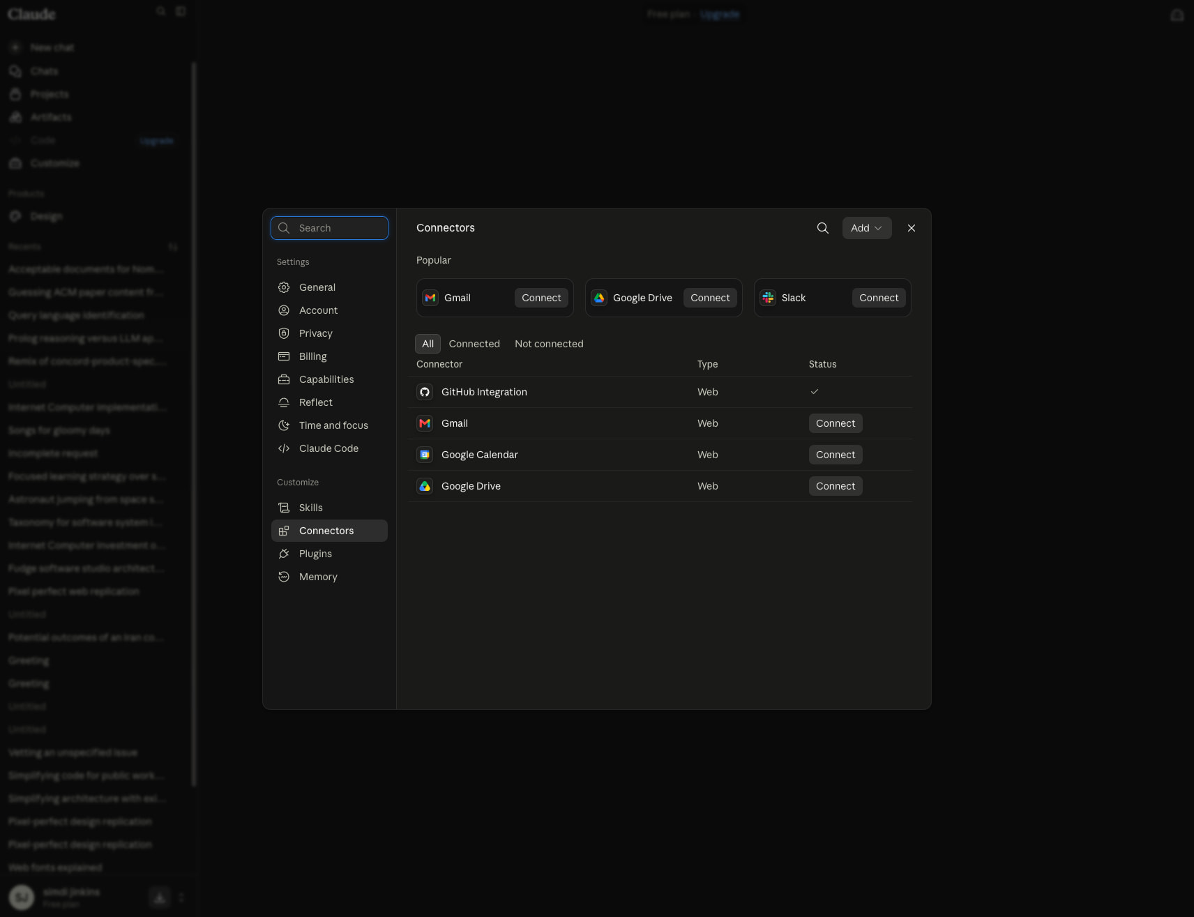The height and width of the screenshot is (917, 1194).
Task: Open Billing settings
Action: click(x=329, y=356)
